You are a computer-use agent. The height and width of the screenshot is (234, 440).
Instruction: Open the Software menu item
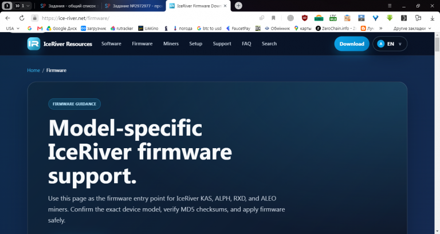pyautogui.click(x=111, y=43)
